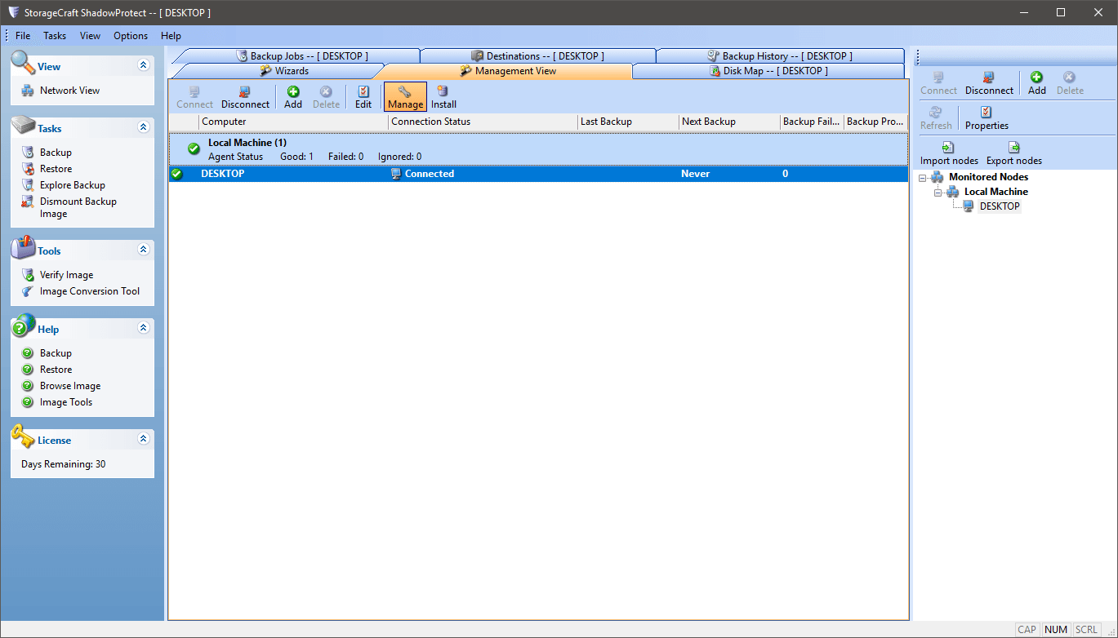Select DESKTOP node in Monitored Nodes tree
The height and width of the screenshot is (638, 1118).
point(1000,206)
